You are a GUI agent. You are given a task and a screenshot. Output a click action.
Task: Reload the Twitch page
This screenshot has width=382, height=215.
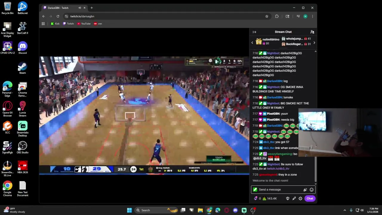click(x=58, y=16)
